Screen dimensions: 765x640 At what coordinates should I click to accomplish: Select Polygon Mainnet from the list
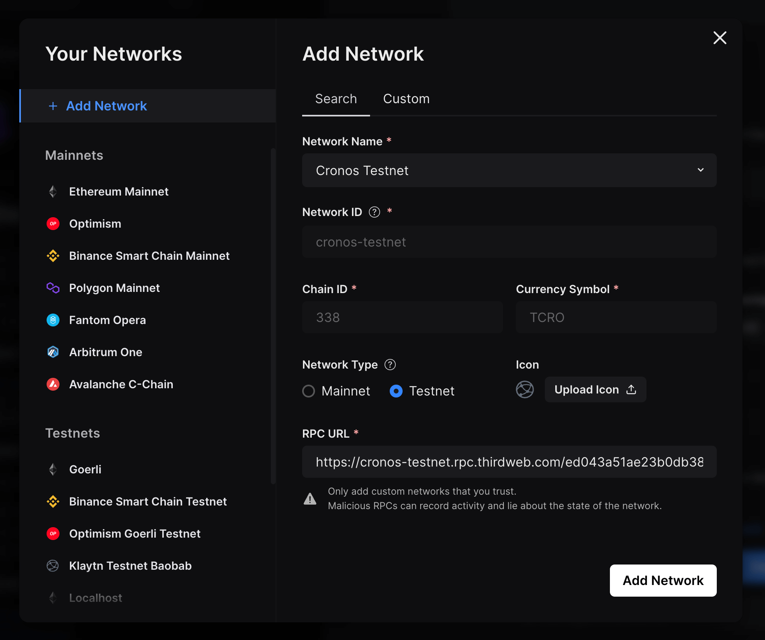tap(114, 288)
